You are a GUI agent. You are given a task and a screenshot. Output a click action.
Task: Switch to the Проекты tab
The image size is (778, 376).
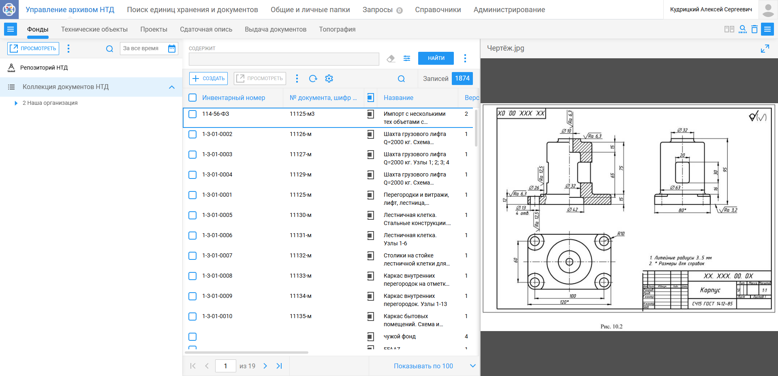pos(154,29)
